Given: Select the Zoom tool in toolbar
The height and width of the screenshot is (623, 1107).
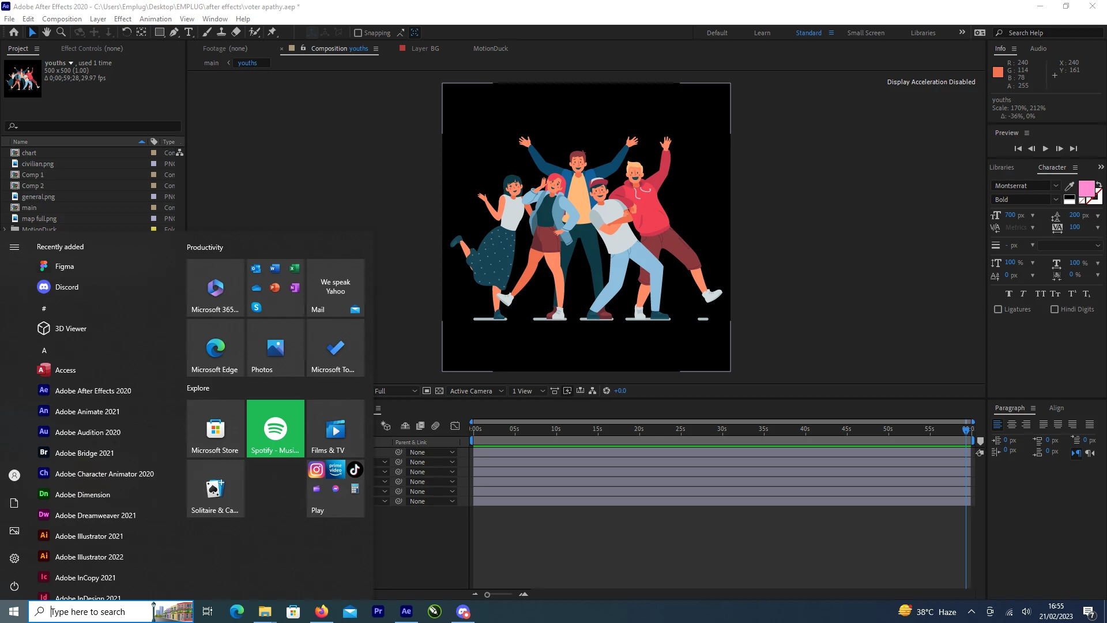Looking at the screenshot, I should point(61,32).
